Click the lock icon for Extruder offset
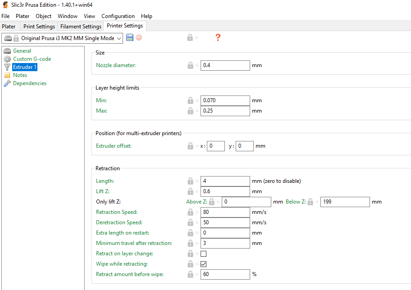This screenshot has height=290, width=411. point(190,146)
